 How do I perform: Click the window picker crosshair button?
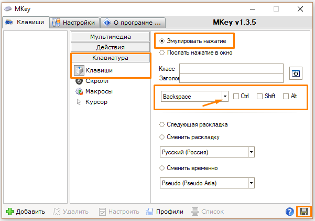tap(296, 73)
